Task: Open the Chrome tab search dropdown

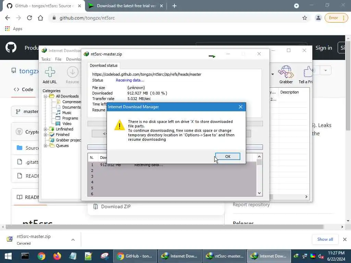Action: click(296, 6)
